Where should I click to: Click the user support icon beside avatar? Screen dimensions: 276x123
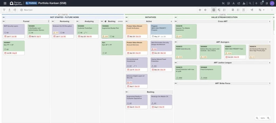(x=267, y=3)
